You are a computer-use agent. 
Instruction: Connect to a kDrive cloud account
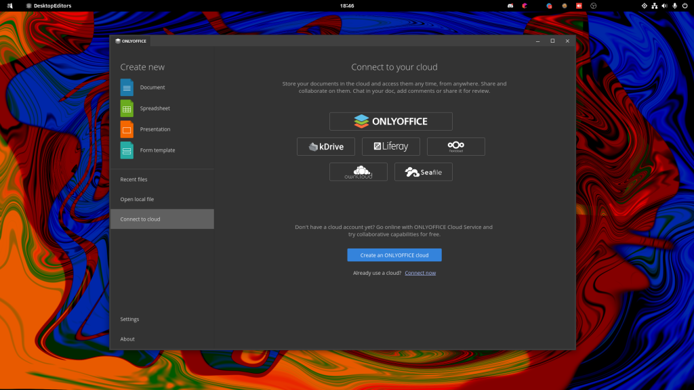326,146
